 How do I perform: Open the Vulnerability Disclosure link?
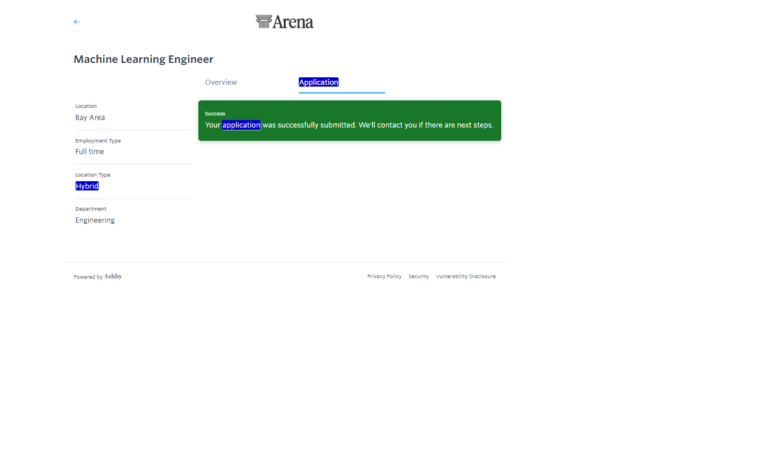pyautogui.click(x=465, y=276)
